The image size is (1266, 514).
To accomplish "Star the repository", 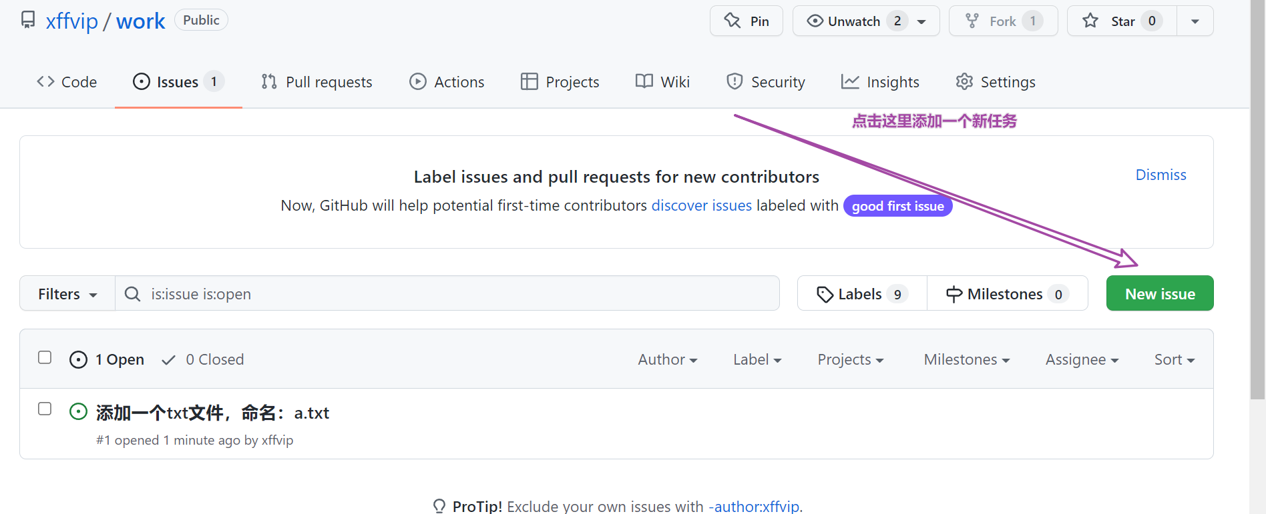I will click(1122, 21).
